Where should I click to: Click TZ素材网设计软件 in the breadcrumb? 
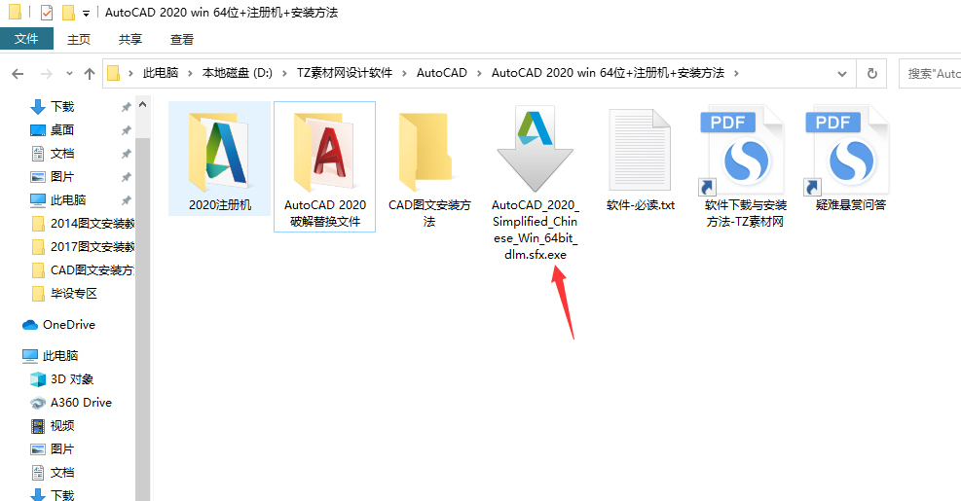pos(345,73)
